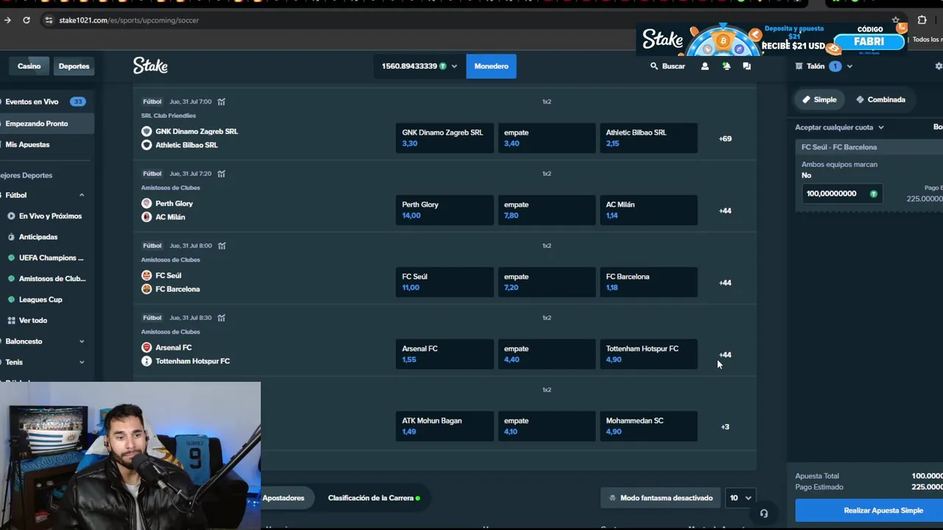The width and height of the screenshot is (943, 530).
Task: Click the Perth Glory team crest
Action: click(x=147, y=203)
